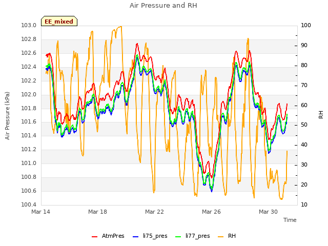Viewport: 328px width, 246px height.
Task: Click the 50 RH axis tick
Action: point(304,125)
